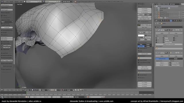Toggle the Grease Pencil panel checkbox
184x103 pixels.
pos(140,22)
